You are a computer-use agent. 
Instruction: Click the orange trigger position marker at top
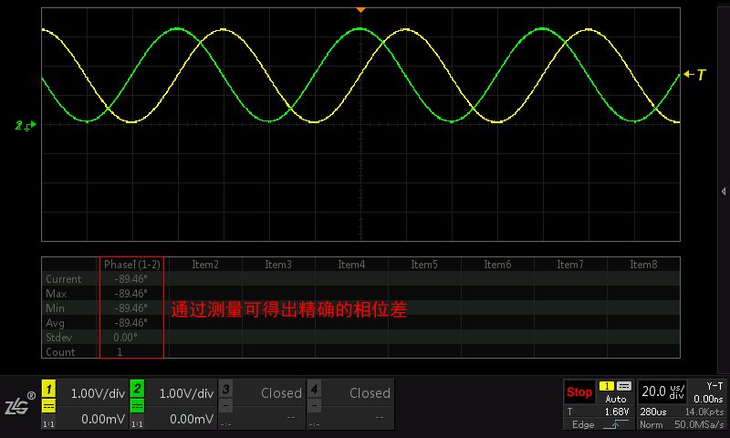point(360,9)
